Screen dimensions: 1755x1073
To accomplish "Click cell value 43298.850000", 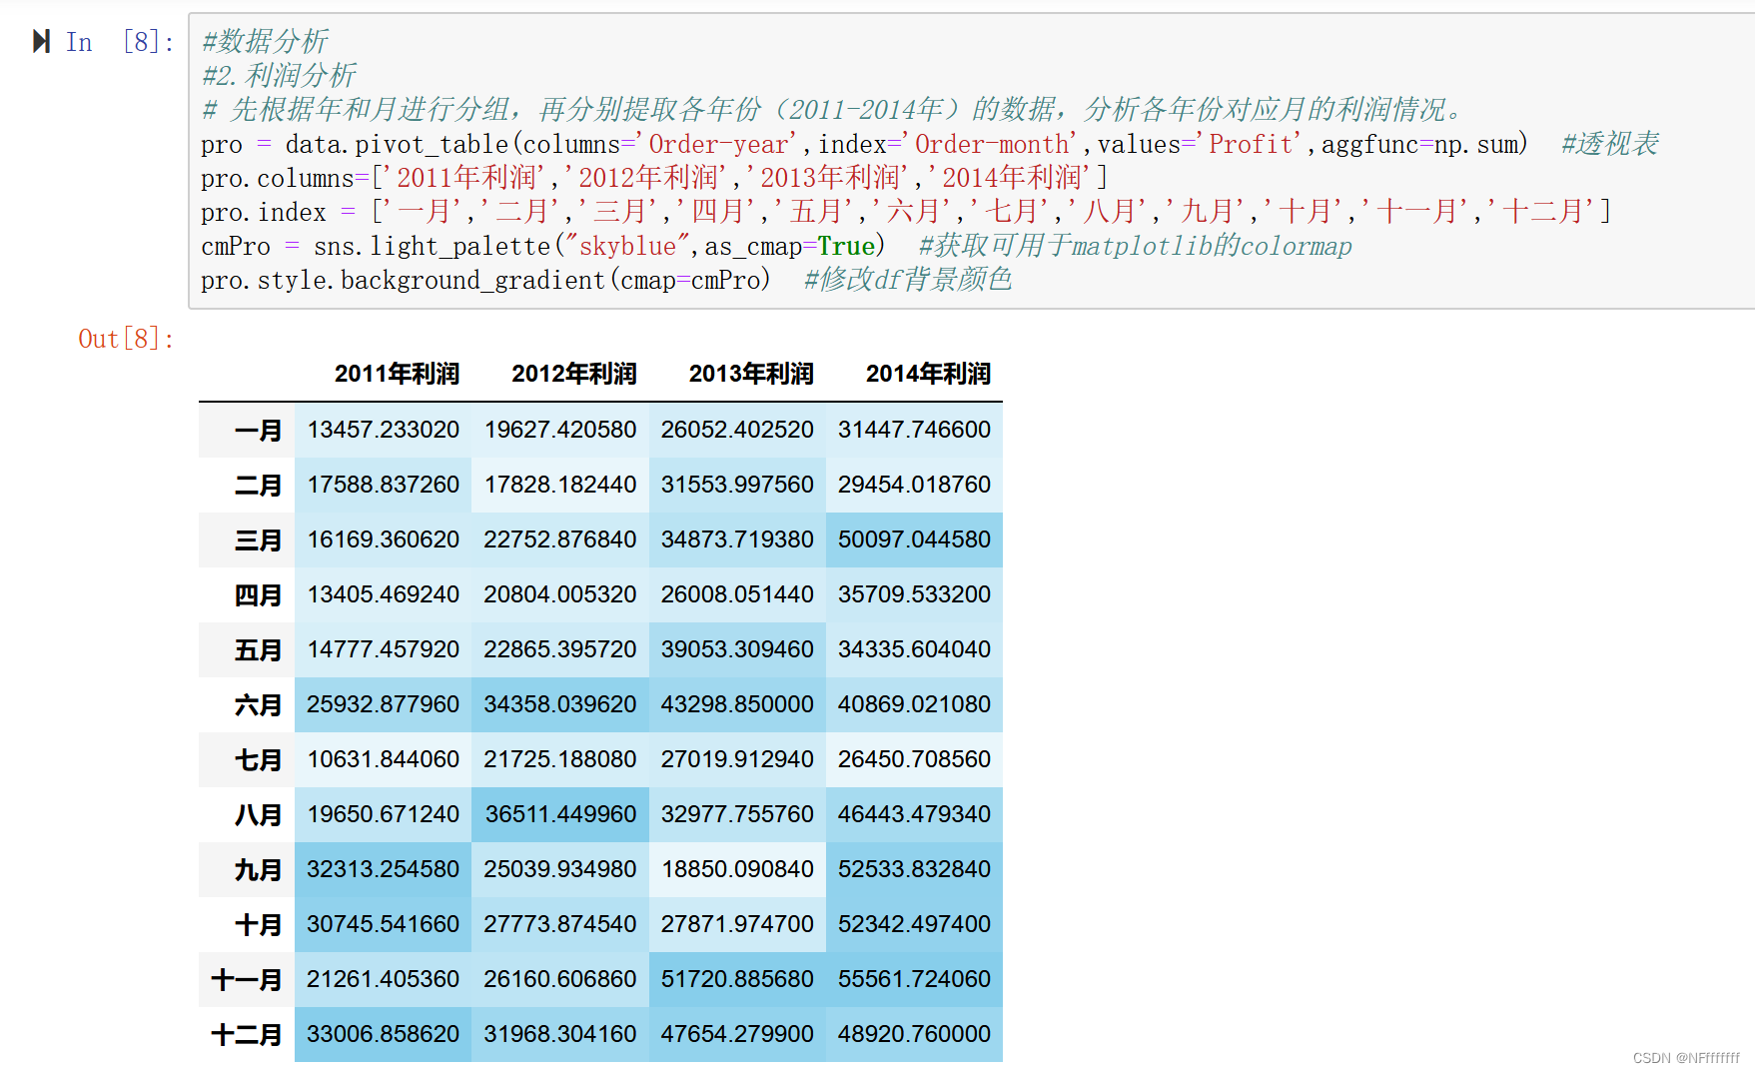I will point(737,704).
